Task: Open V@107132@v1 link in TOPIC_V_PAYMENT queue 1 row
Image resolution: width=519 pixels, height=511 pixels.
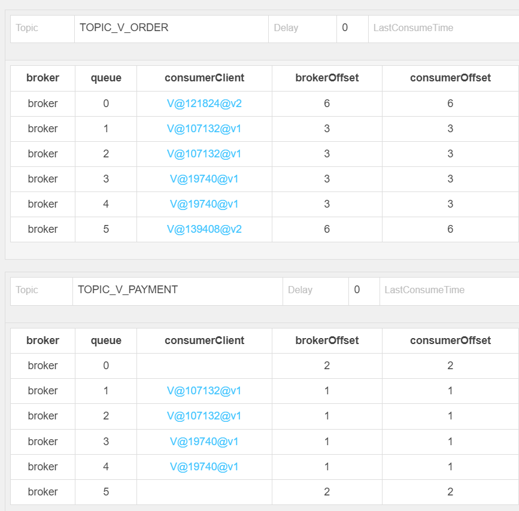Action: click(x=204, y=391)
